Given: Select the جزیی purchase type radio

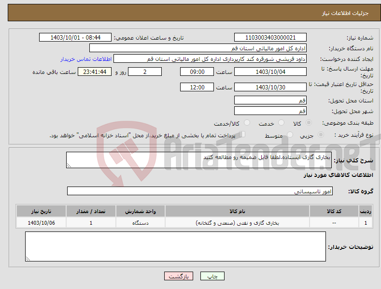Looking at the screenshot, I should click(x=321, y=135).
